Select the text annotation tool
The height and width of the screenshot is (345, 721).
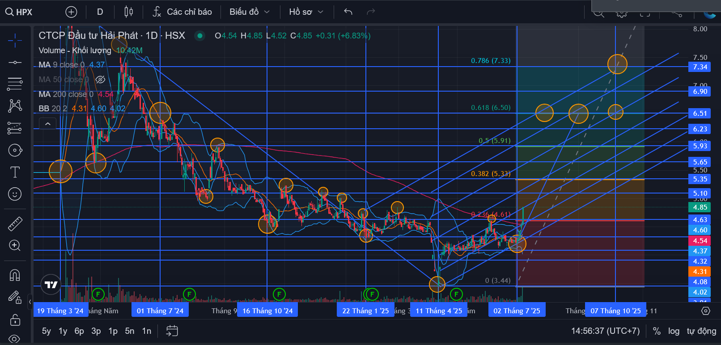[15, 172]
